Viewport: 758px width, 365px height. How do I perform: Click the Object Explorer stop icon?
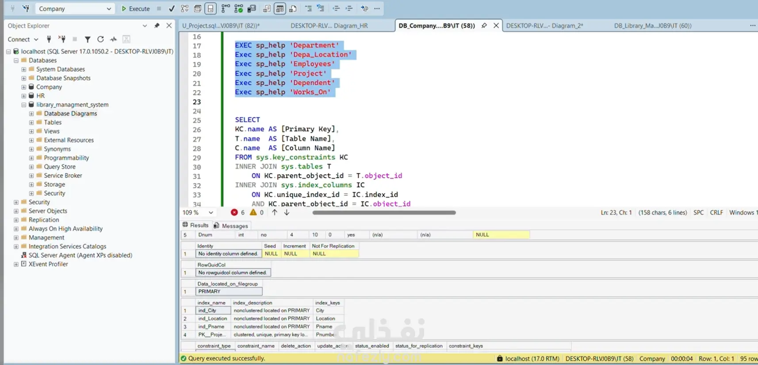(x=75, y=39)
